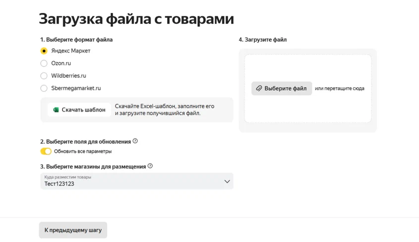The width and height of the screenshot is (419, 242).
Task: Expand store list using the chevron arrow
Action: coord(227,181)
